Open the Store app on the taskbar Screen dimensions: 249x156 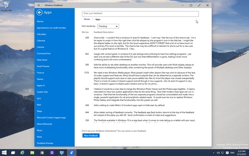[x=42, y=153]
